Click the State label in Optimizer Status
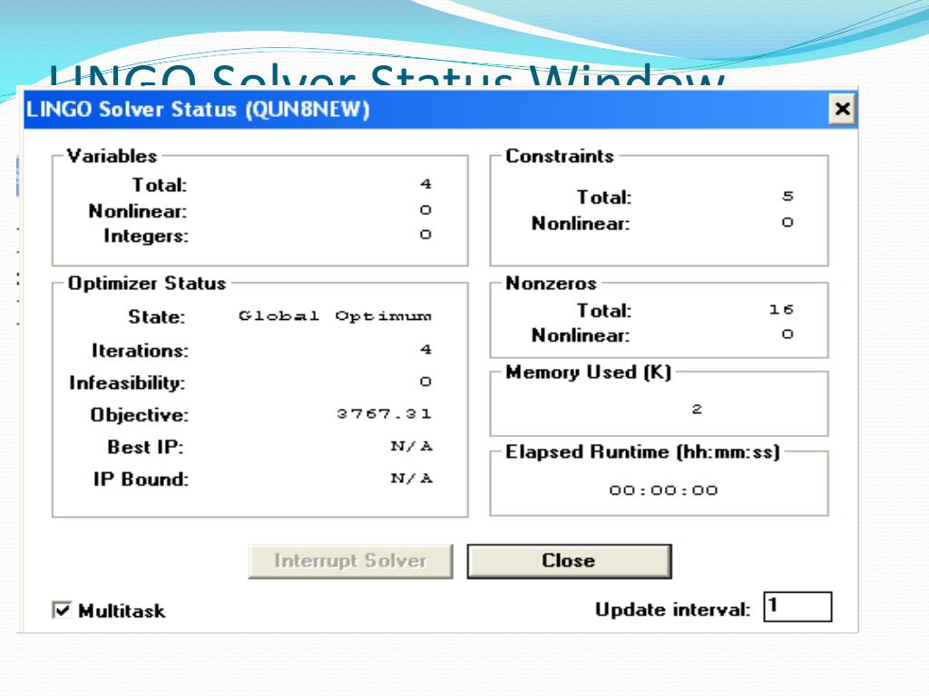The width and height of the screenshot is (929, 696). click(156, 317)
